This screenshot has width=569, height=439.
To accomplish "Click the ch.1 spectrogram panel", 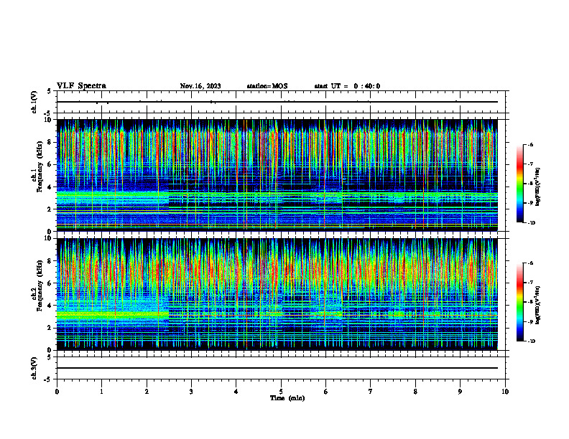I will [x=277, y=175].
